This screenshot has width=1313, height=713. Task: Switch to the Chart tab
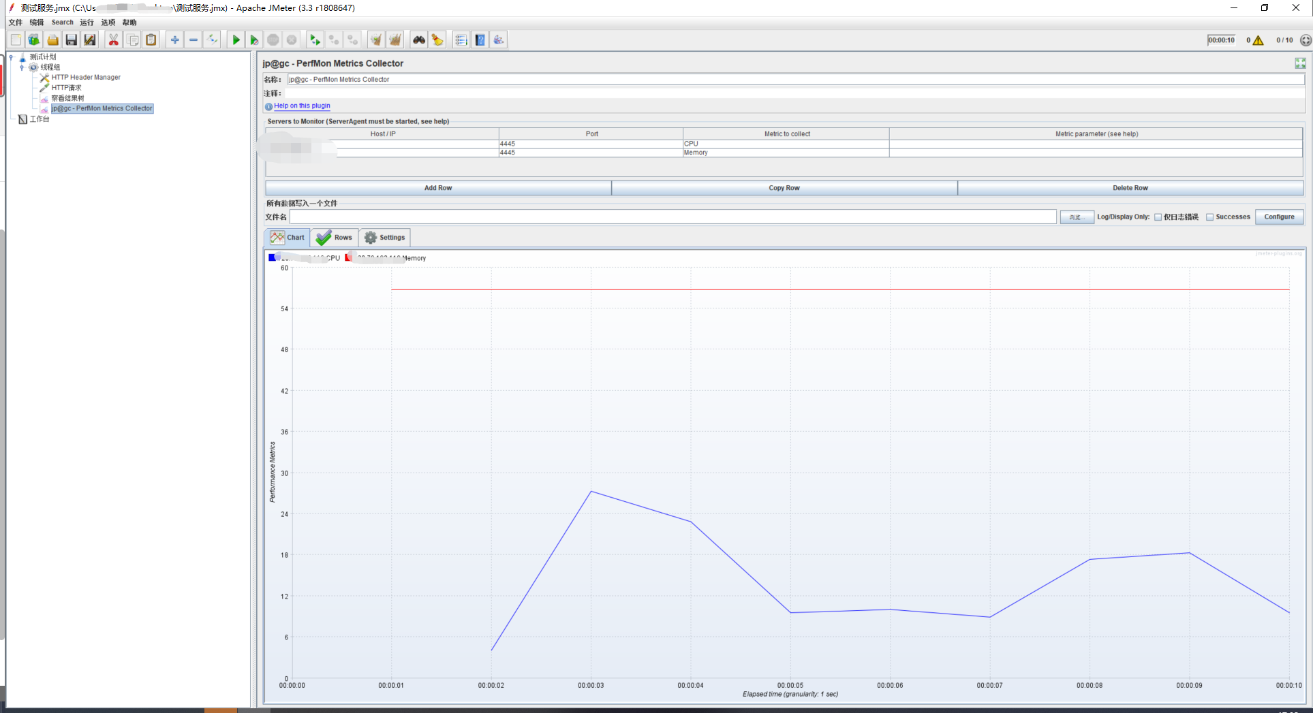pos(288,238)
